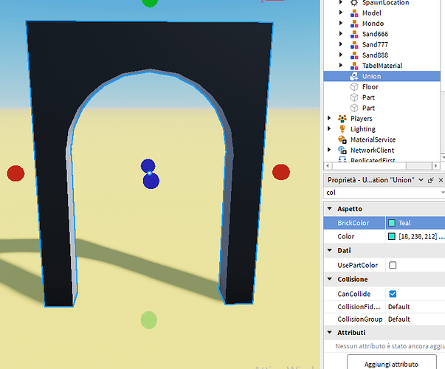
Task: Click the lower blue depth handle
Action: (151, 181)
